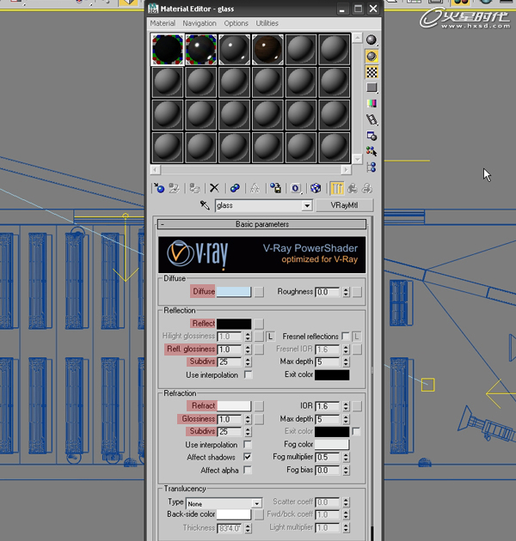The height and width of the screenshot is (541, 516).
Task: Click the Go to Parent icon
Action: point(353,188)
